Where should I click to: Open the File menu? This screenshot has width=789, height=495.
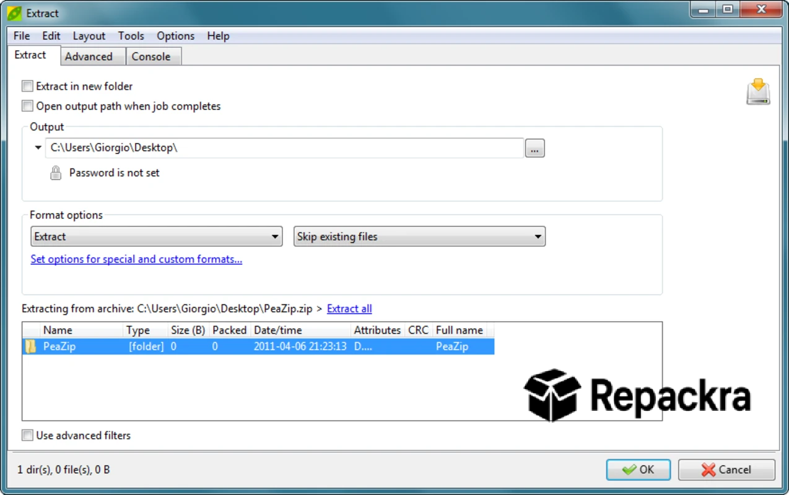point(22,36)
